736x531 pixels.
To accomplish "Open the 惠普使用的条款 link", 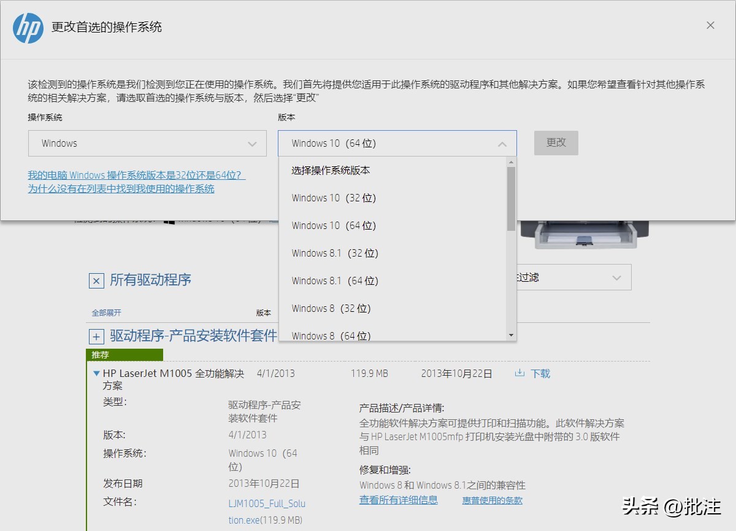I will point(492,500).
